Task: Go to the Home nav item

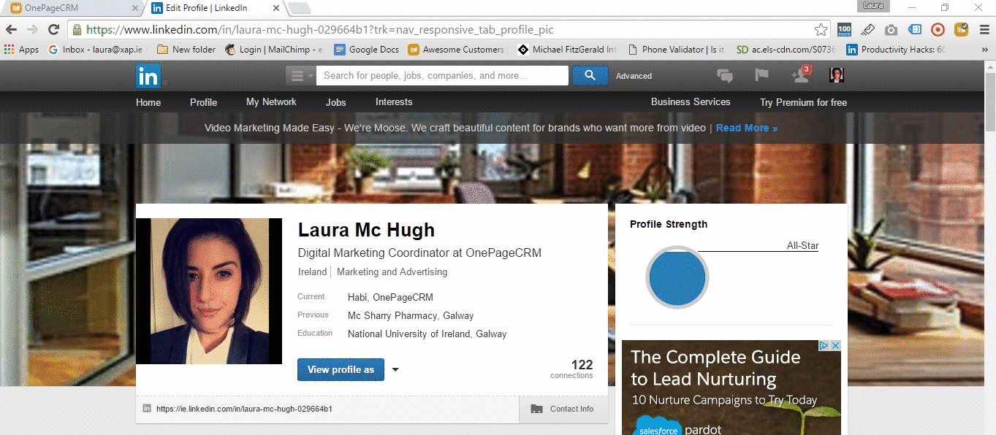Action: pyautogui.click(x=148, y=102)
